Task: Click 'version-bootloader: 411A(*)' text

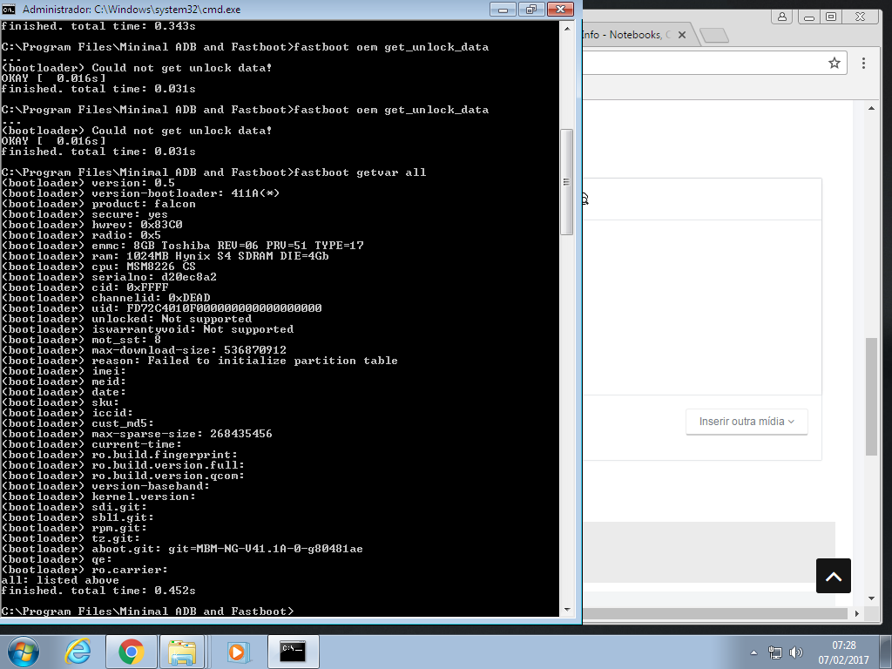Action: click(186, 193)
